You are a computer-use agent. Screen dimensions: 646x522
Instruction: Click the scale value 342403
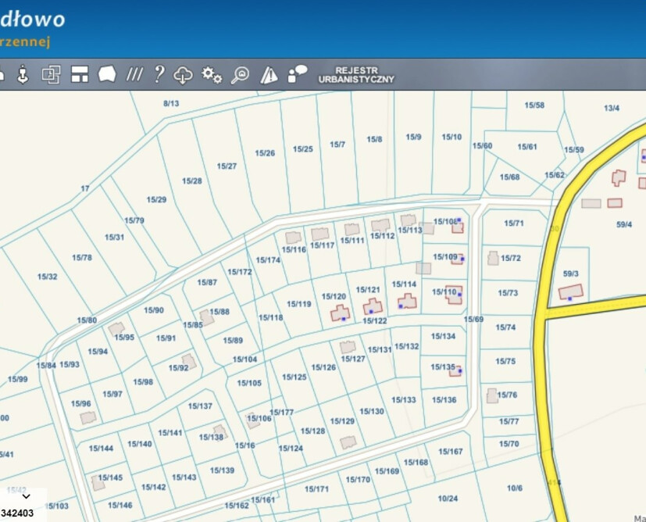click(x=17, y=513)
